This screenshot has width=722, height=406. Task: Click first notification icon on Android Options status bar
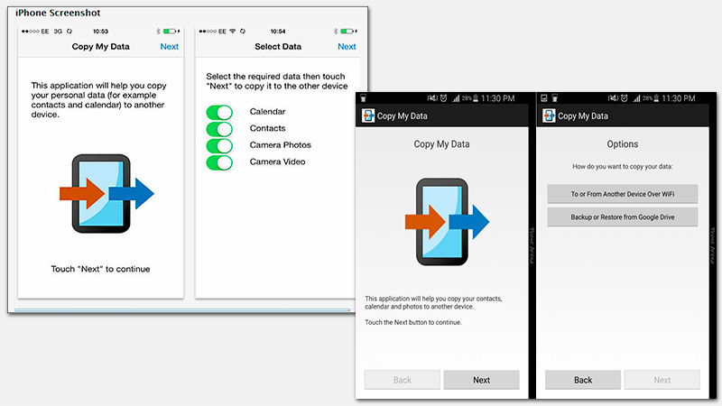(544, 98)
